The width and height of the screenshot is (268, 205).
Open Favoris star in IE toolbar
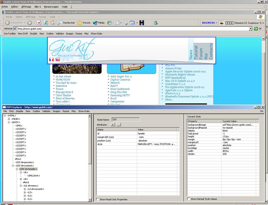coord(84,23)
